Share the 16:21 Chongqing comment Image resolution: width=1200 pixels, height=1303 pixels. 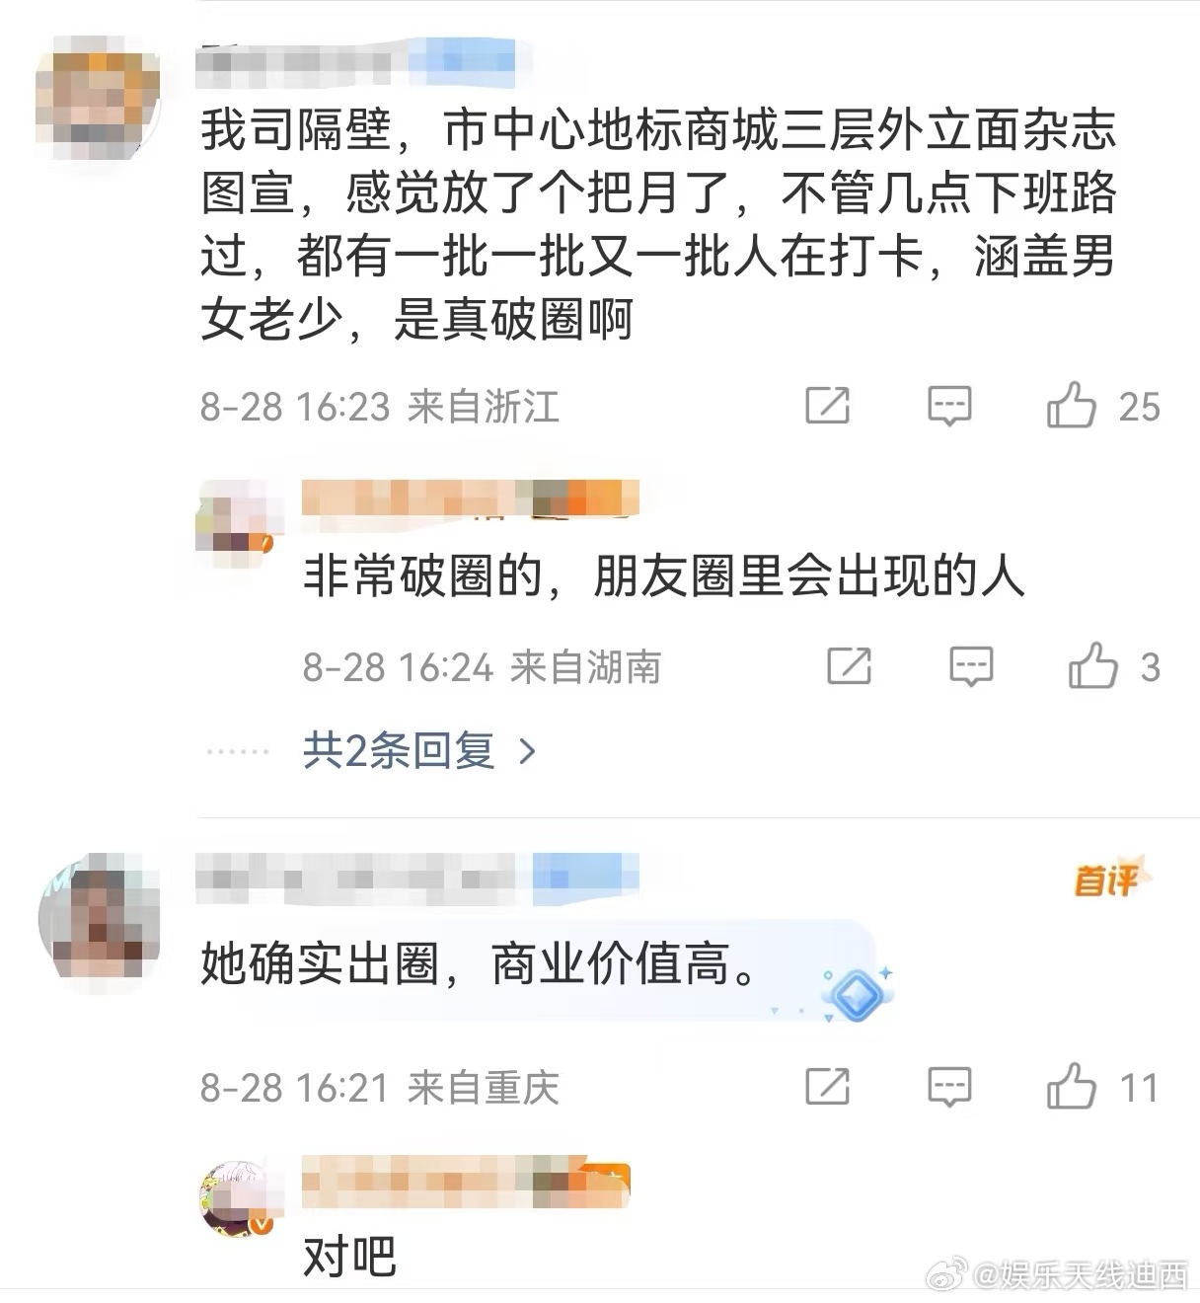tap(827, 1086)
